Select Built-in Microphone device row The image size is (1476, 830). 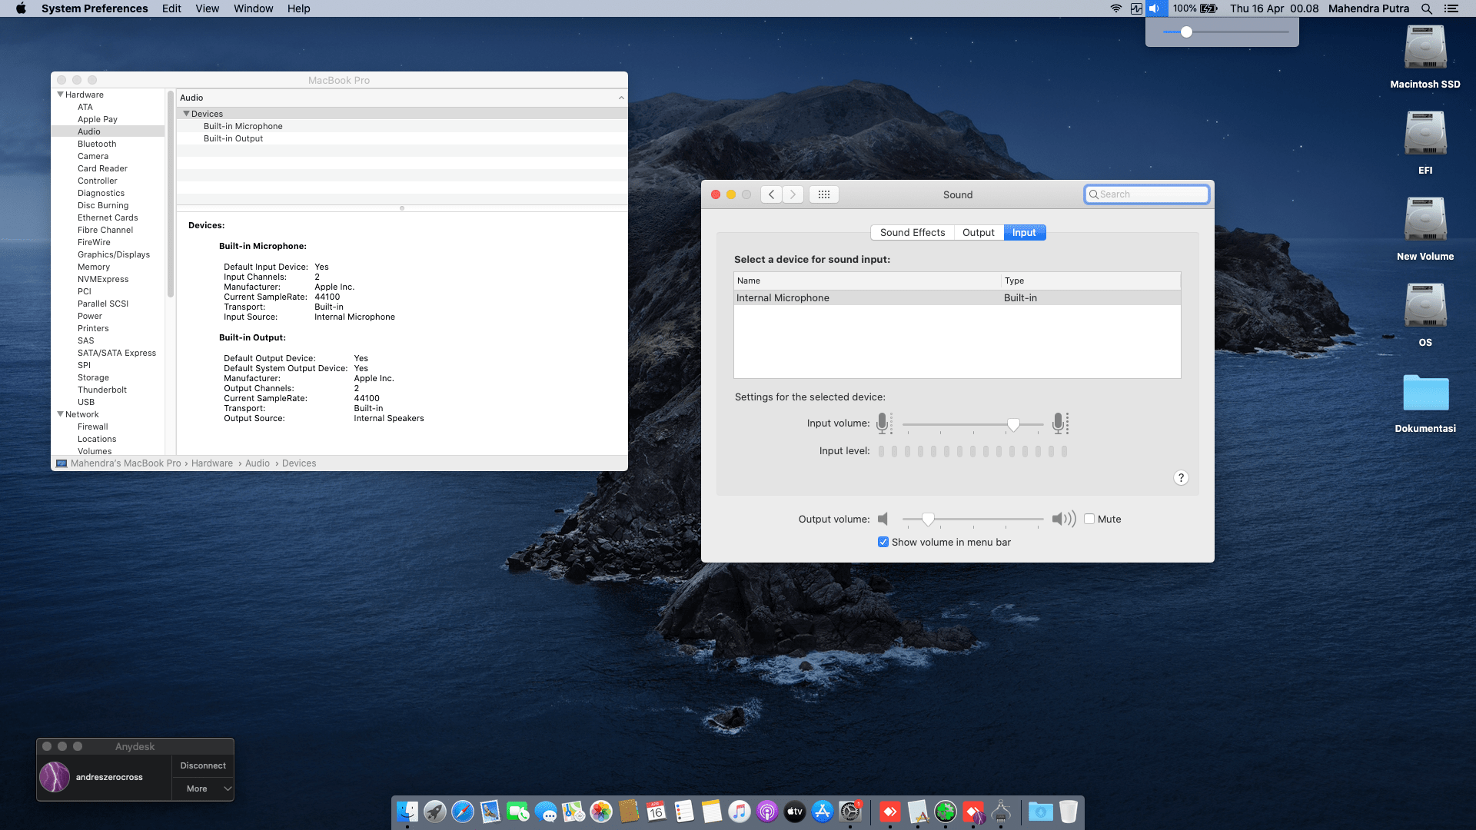pyautogui.click(x=402, y=126)
